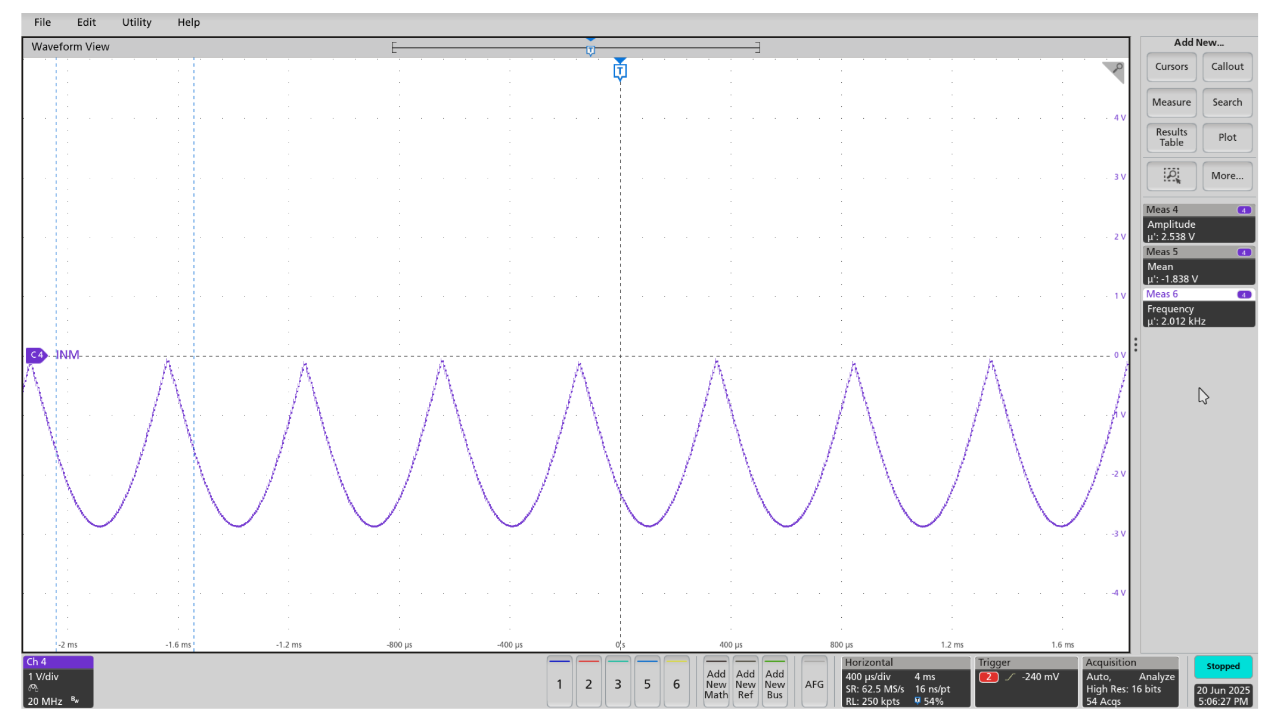
Task: Select the trigger position T marker
Action: pos(620,71)
